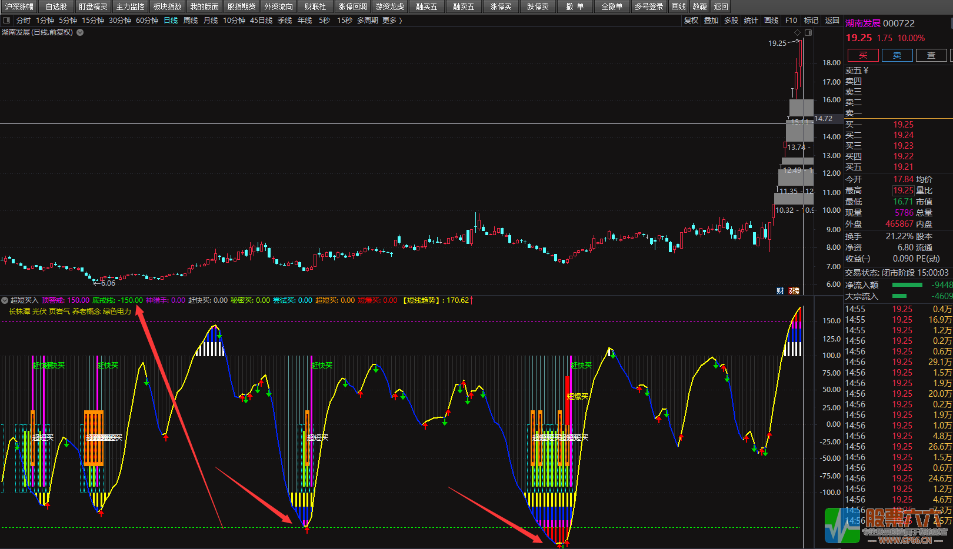This screenshot has height=549, width=953.
Task: Toggle the left sidebar panel icon
Action: pyautogui.click(x=7, y=21)
